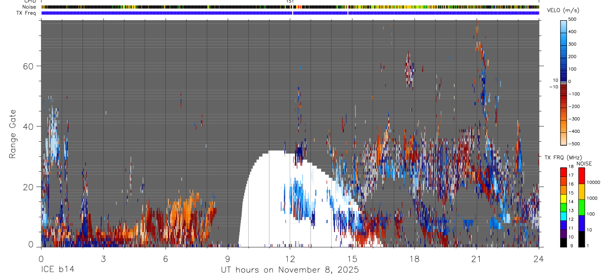Click the green segment of the TX FRQ bar
Viewport: 606px width, 280px height.
563,206
